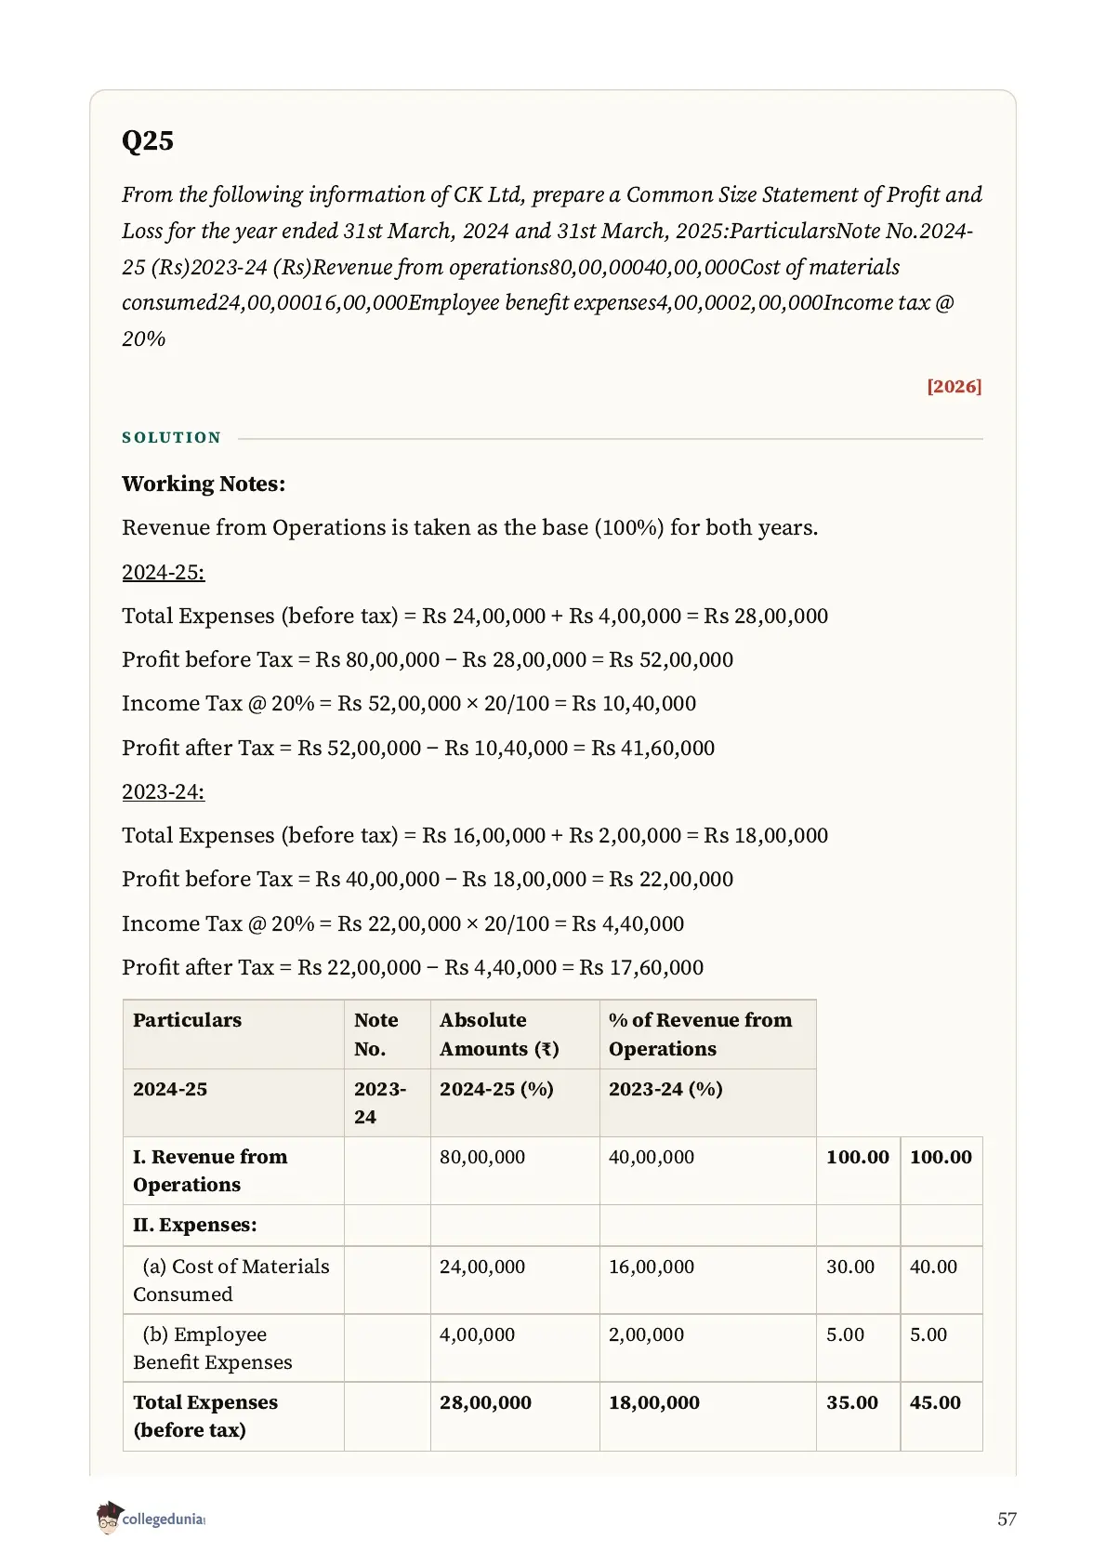
Task: Click the SOLUTION section label
Action: point(172,438)
